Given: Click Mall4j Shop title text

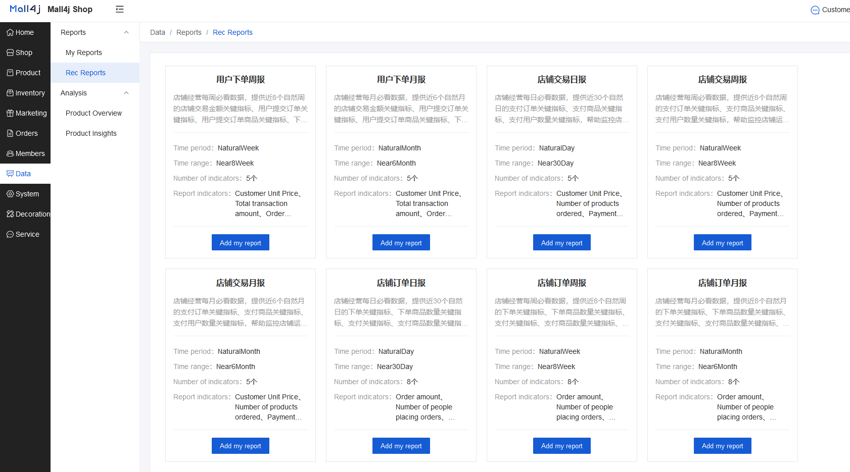Looking at the screenshot, I should (70, 9).
